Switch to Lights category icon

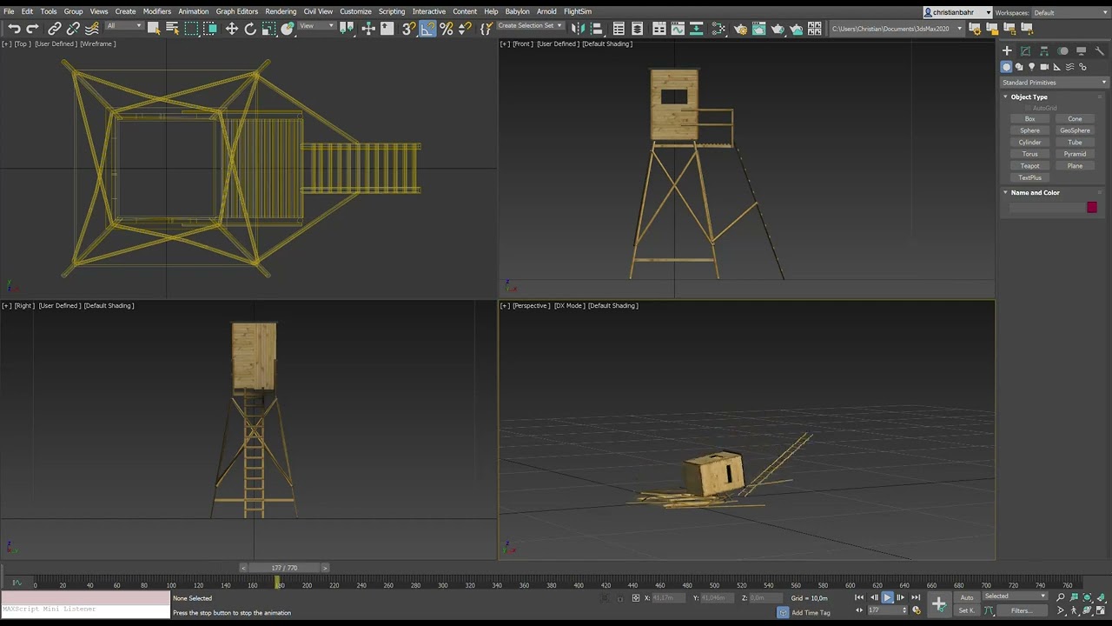pos(1032,67)
